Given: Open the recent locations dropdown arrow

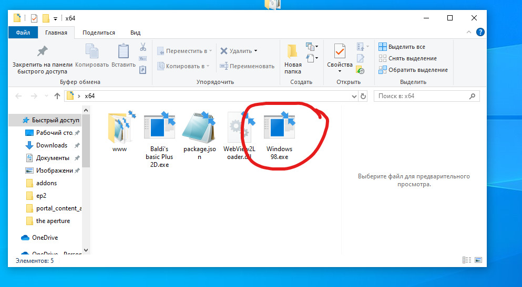Looking at the screenshot, I should pos(46,96).
